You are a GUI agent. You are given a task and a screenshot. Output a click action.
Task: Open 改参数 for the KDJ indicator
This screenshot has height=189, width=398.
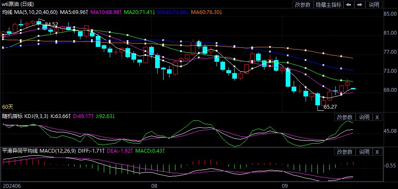(345, 117)
